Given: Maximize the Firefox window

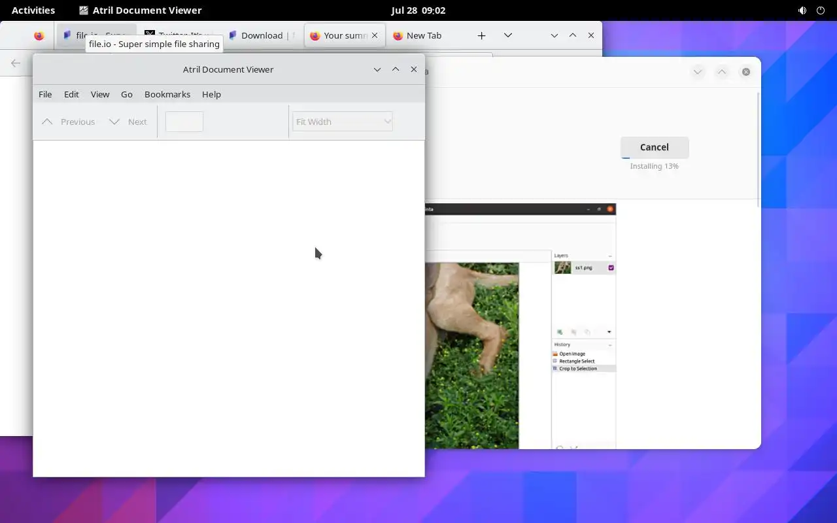Looking at the screenshot, I should 573,35.
